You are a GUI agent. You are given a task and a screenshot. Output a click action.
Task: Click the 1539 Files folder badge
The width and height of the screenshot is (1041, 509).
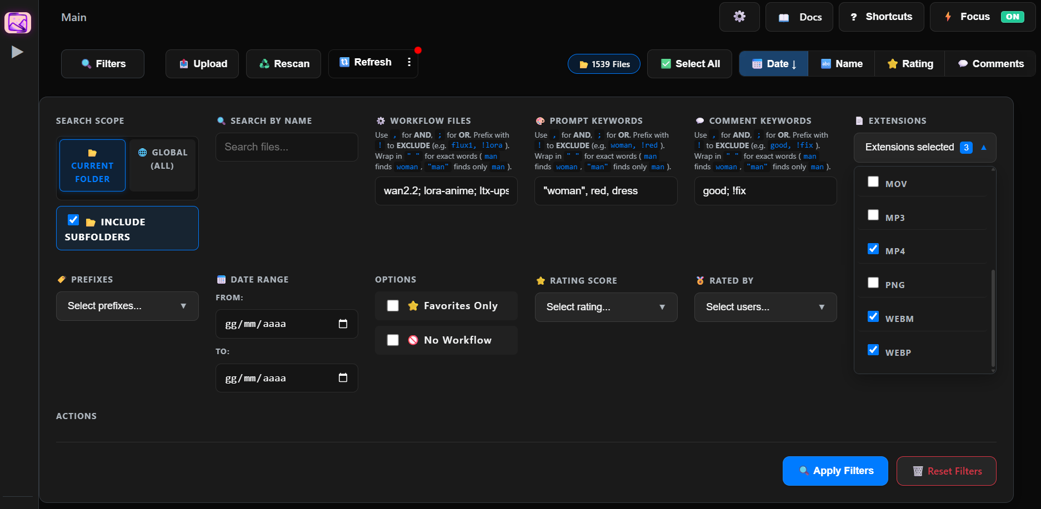tap(604, 64)
